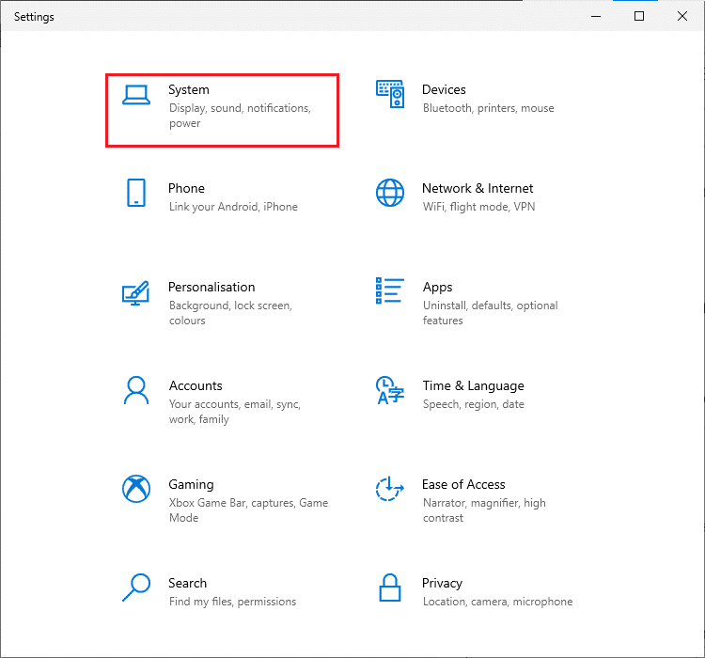Screen dimensions: 705x658
Task: Click the Accounts person icon
Action: pyautogui.click(x=136, y=390)
